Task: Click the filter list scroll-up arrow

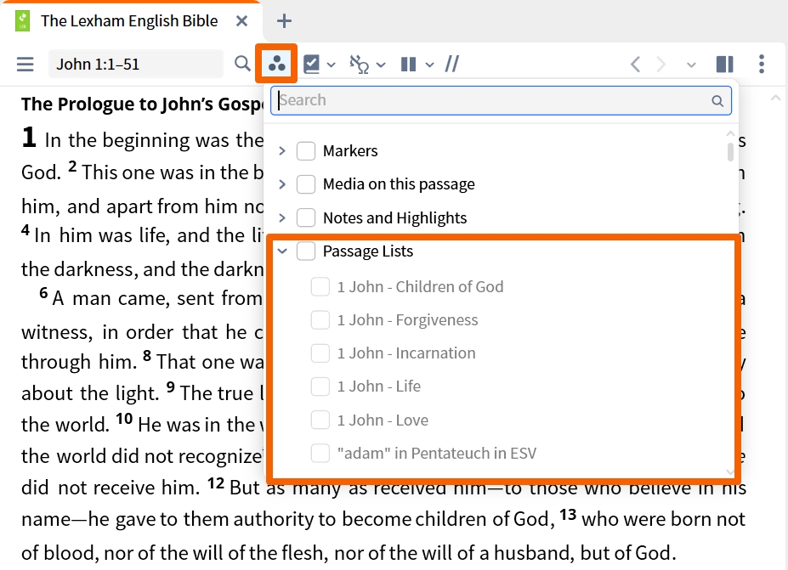Action: click(x=730, y=133)
